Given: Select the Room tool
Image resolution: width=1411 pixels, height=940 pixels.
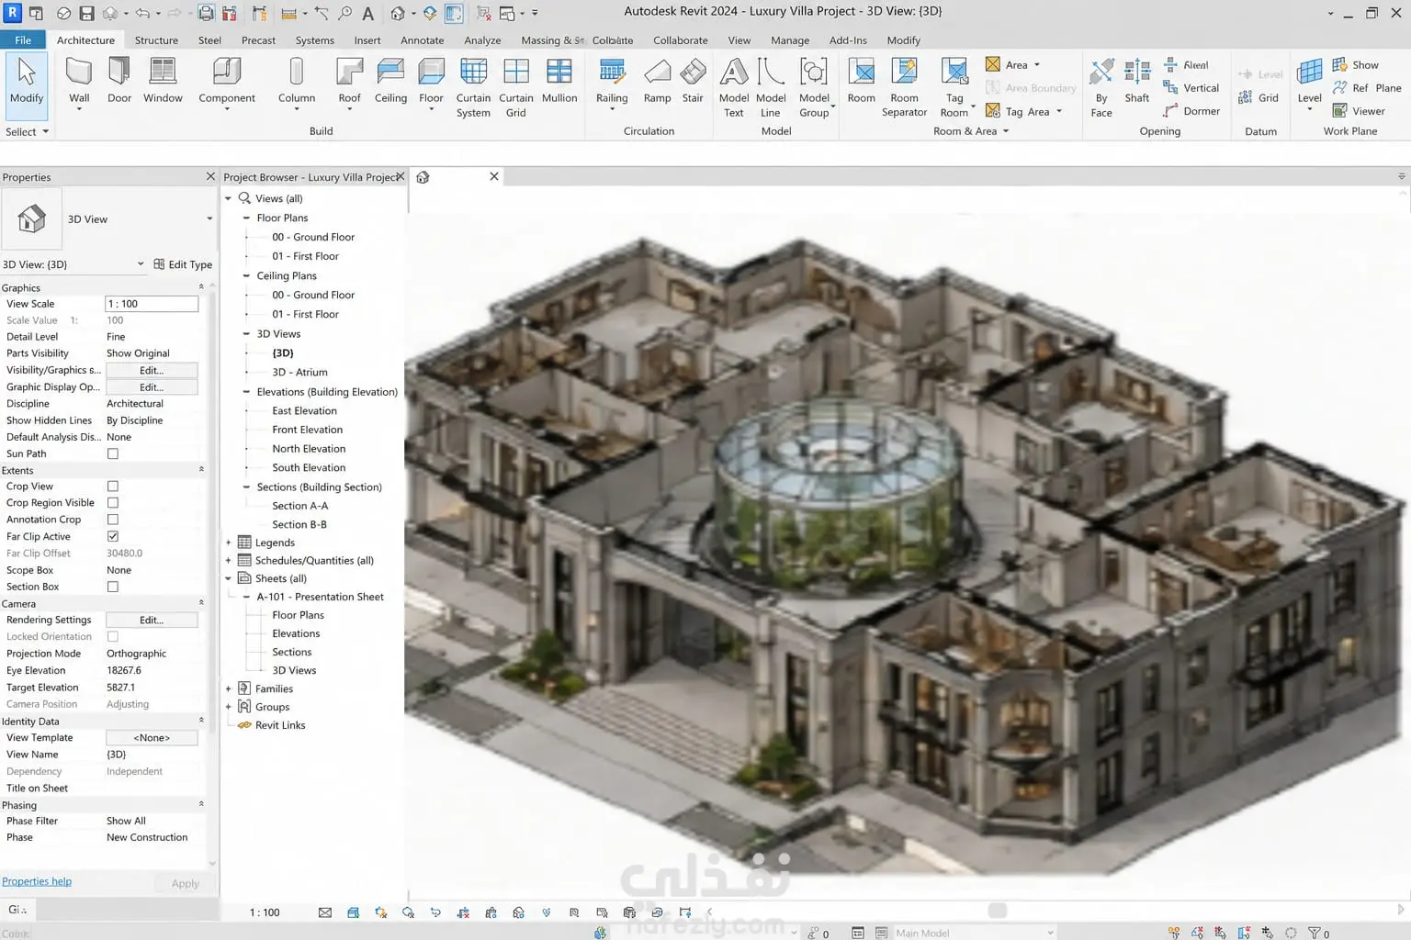Looking at the screenshot, I should pos(861,81).
